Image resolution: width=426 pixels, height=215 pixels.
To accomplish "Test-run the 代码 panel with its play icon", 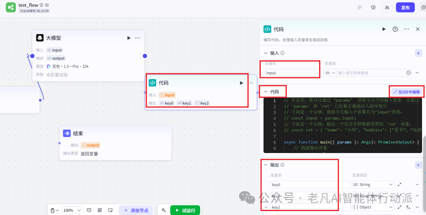I will point(384,29).
